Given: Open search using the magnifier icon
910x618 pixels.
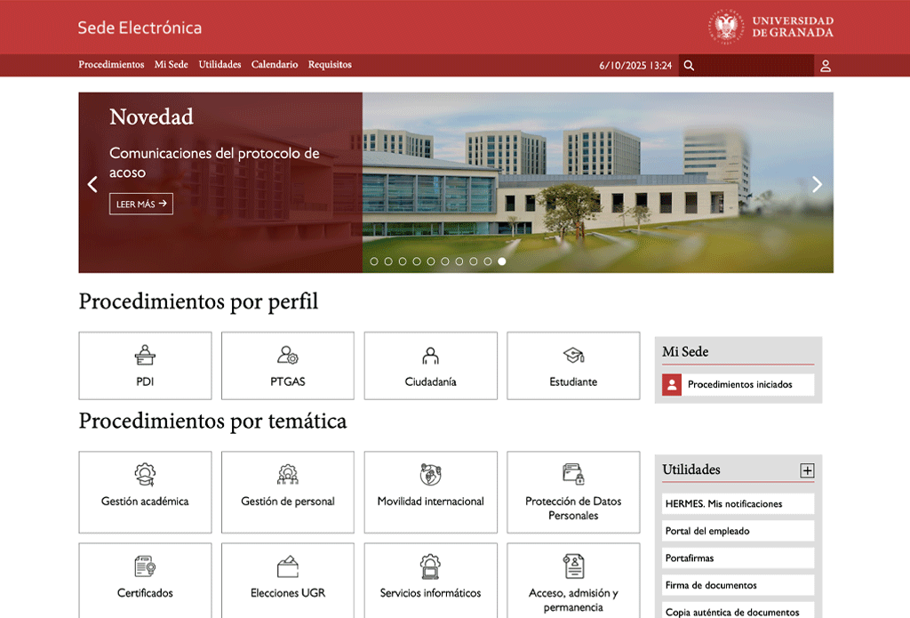Looking at the screenshot, I should (689, 65).
